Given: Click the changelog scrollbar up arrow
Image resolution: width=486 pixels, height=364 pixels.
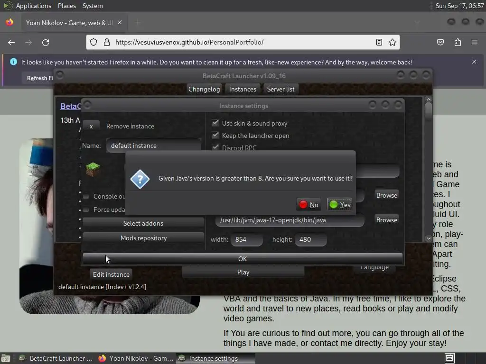Looking at the screenshot, I should pos(429,100).
